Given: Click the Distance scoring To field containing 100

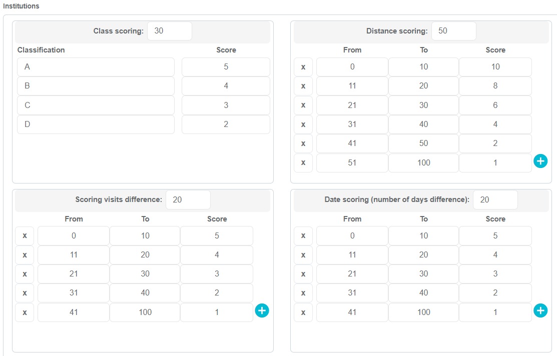Looking at the screenshot, I should tap(423, 163).
